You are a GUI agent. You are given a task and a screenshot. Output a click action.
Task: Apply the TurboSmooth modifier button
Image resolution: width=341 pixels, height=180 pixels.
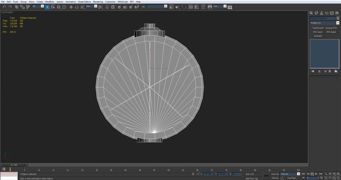(x=318, y=28)
